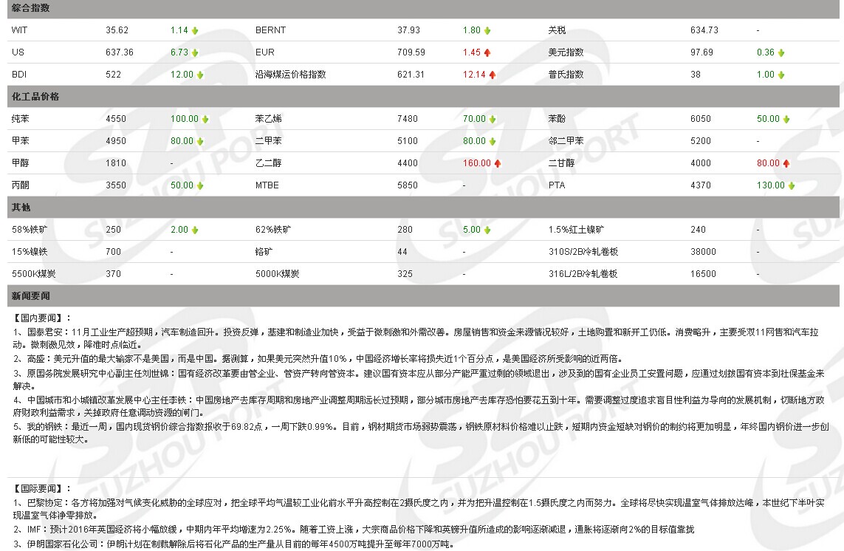Click the 【国内要闻】 heading
The height and width of the screenshot is (551, 844).
click(42, 318)
